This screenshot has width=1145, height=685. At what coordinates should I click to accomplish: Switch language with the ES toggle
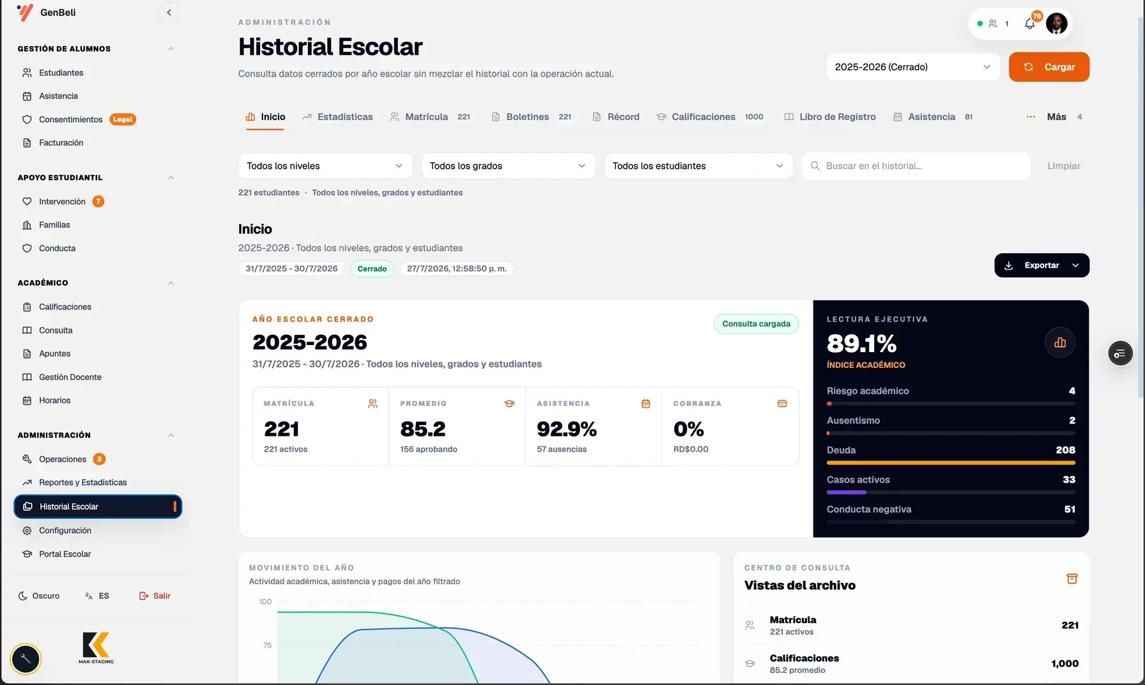97,596
